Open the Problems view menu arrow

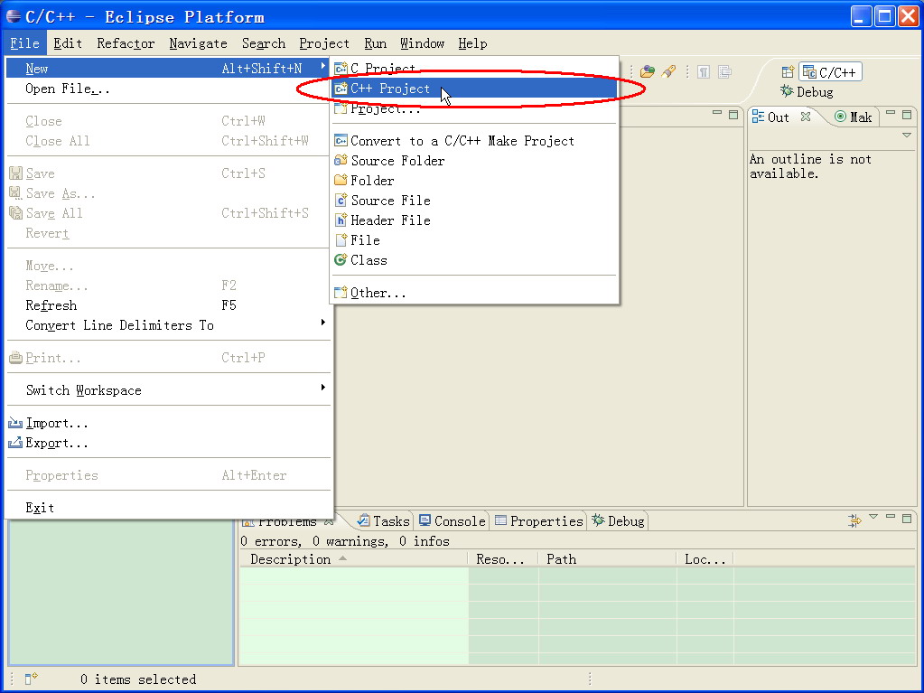point(873,517)
